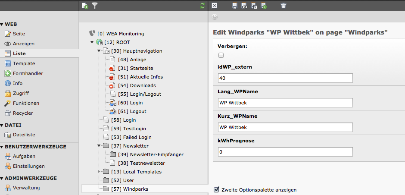Close the edit form with X icon
405x195 pixels.
pyautogui.click(x=215, y=6)
